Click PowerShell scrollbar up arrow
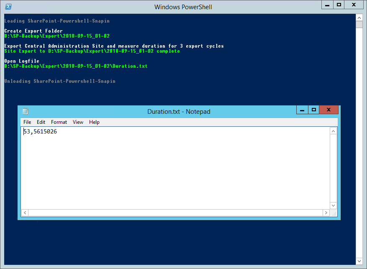This screenshot has height=269, width=367. click(x=359, y=18)
